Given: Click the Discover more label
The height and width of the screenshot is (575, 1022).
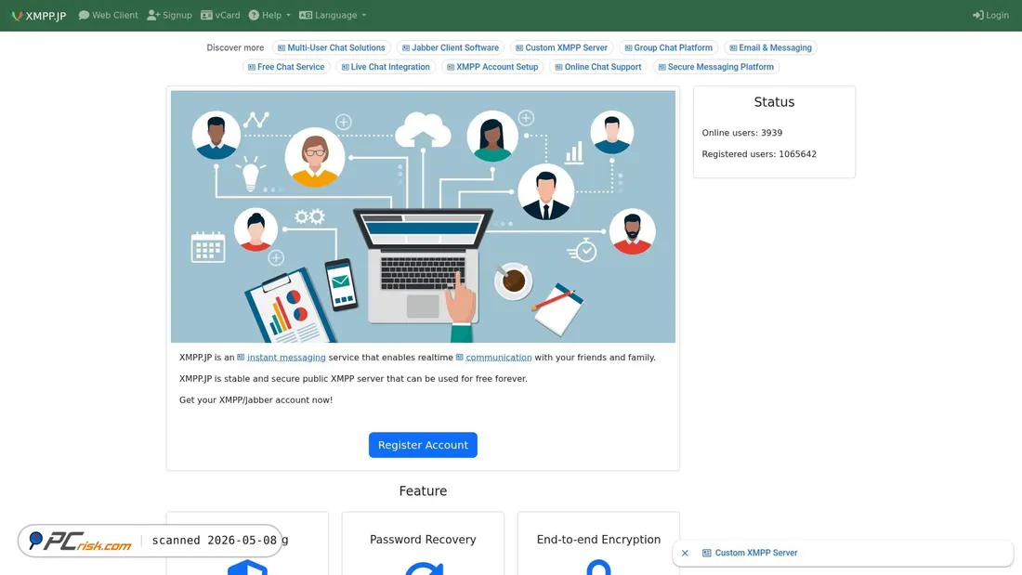Looking at the screenshot, I should (x=235, y=47).
